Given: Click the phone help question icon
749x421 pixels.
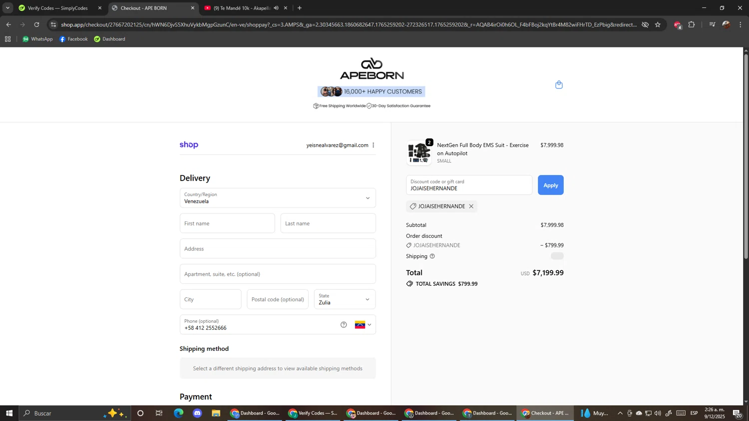Looking at the screenshot, I should (x=344, y=325).
